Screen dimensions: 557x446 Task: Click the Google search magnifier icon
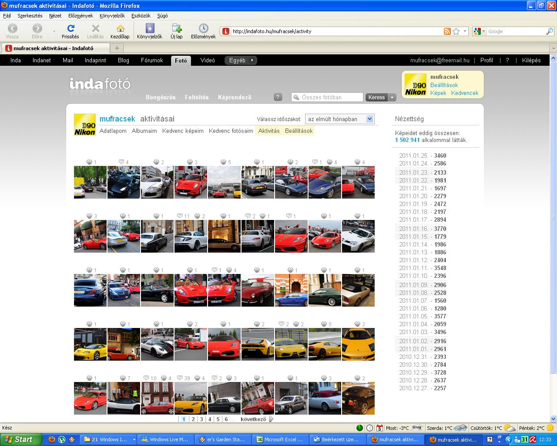click(550, 31)
